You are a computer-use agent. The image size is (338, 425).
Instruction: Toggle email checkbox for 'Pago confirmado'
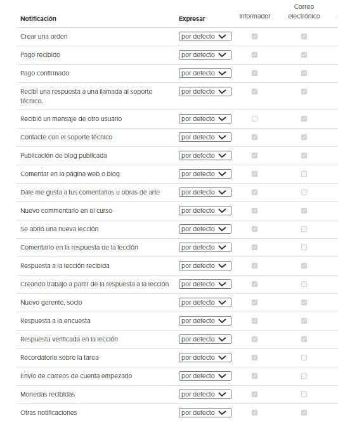pos(304,73)
